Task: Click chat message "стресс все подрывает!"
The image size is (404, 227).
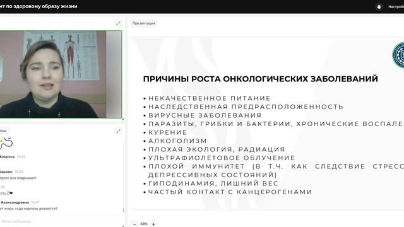Action: (18, 178)
